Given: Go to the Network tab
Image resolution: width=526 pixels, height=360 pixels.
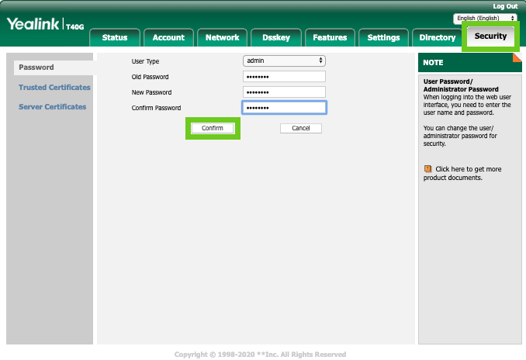Looking at the screenshot, I should coord(222,37).
